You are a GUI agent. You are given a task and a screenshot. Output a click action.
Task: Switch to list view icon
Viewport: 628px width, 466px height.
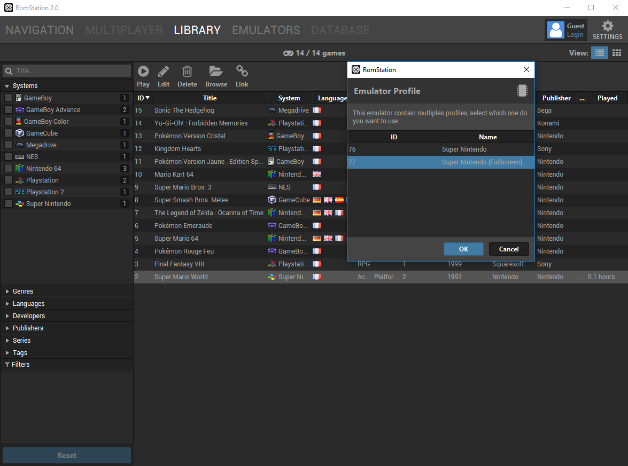(x=600, y=53)
